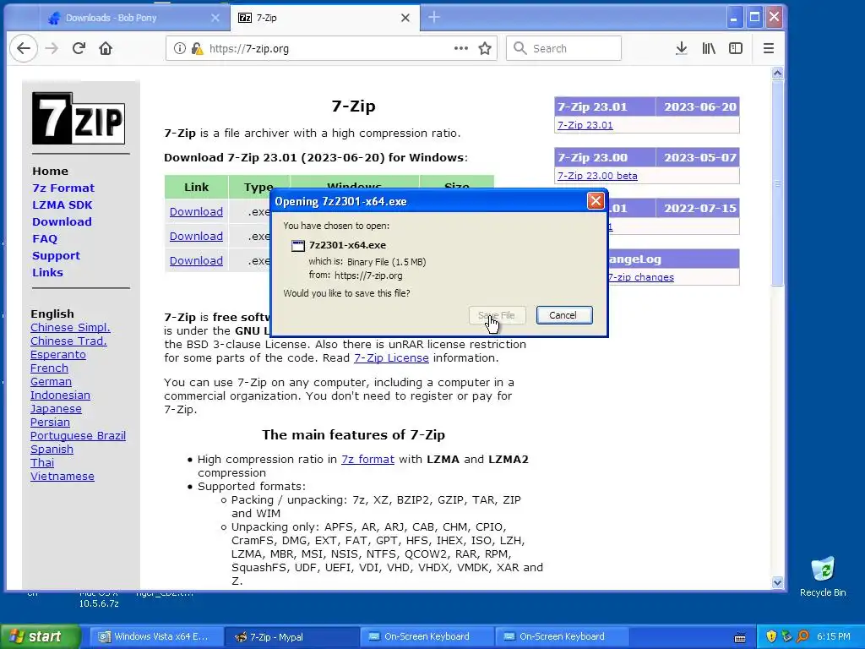Switch language to Indonesian
Screen dimensions: 865x649
(x=60, y=395)
